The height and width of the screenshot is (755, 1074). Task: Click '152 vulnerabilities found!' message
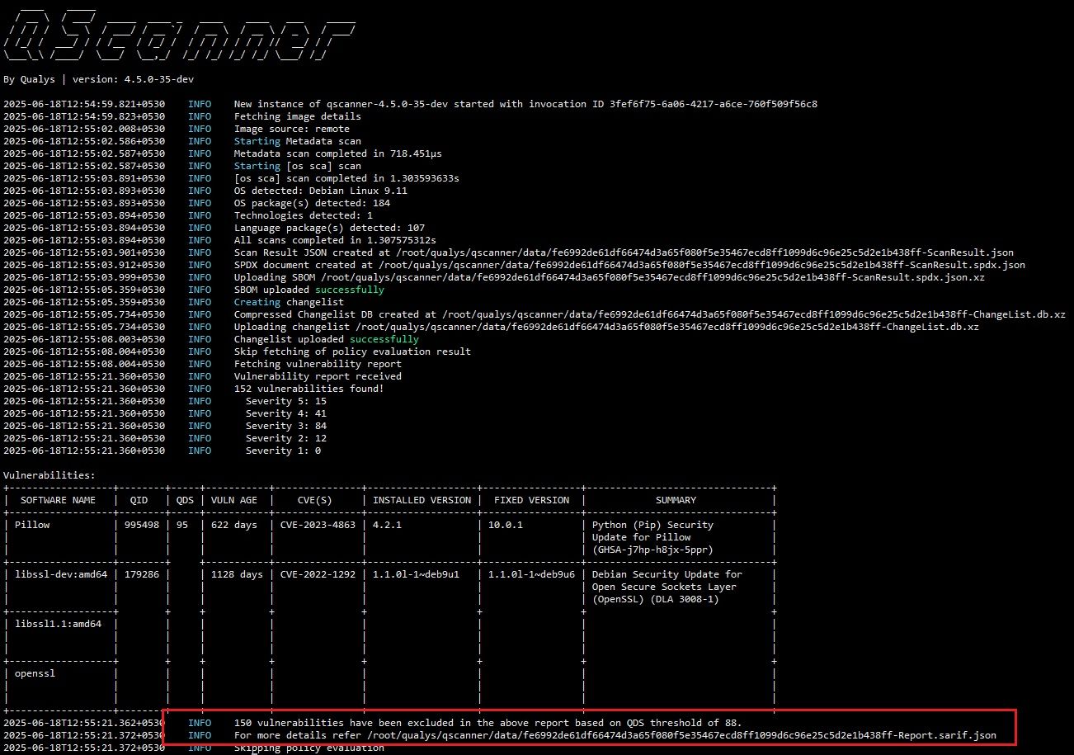[309, 389]
